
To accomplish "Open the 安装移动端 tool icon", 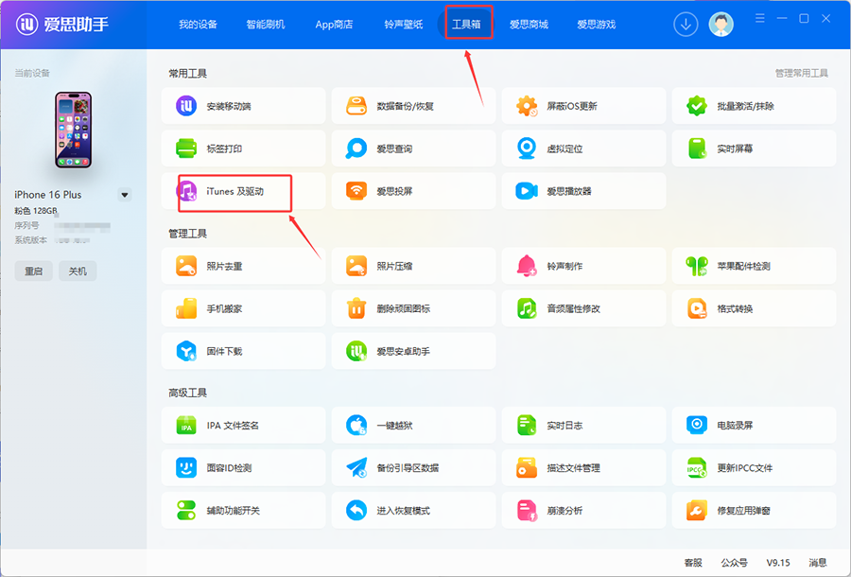I will (x=186, y=106).
